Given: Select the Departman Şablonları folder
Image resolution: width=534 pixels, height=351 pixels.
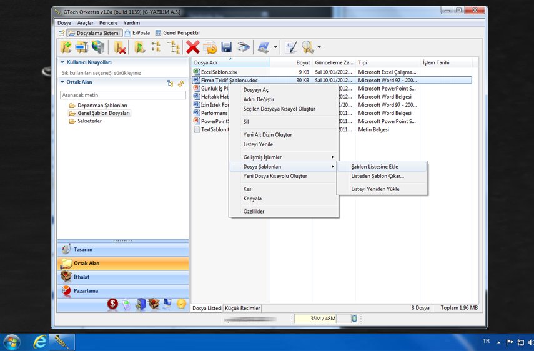Looking at the screenshot, I should pyautogui.click(x=102, y=106).
